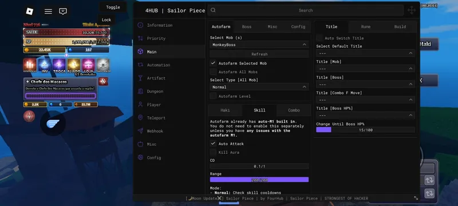Switch to the Boss tab
Viewport: 458px width, 206px height.
(247, 26)
